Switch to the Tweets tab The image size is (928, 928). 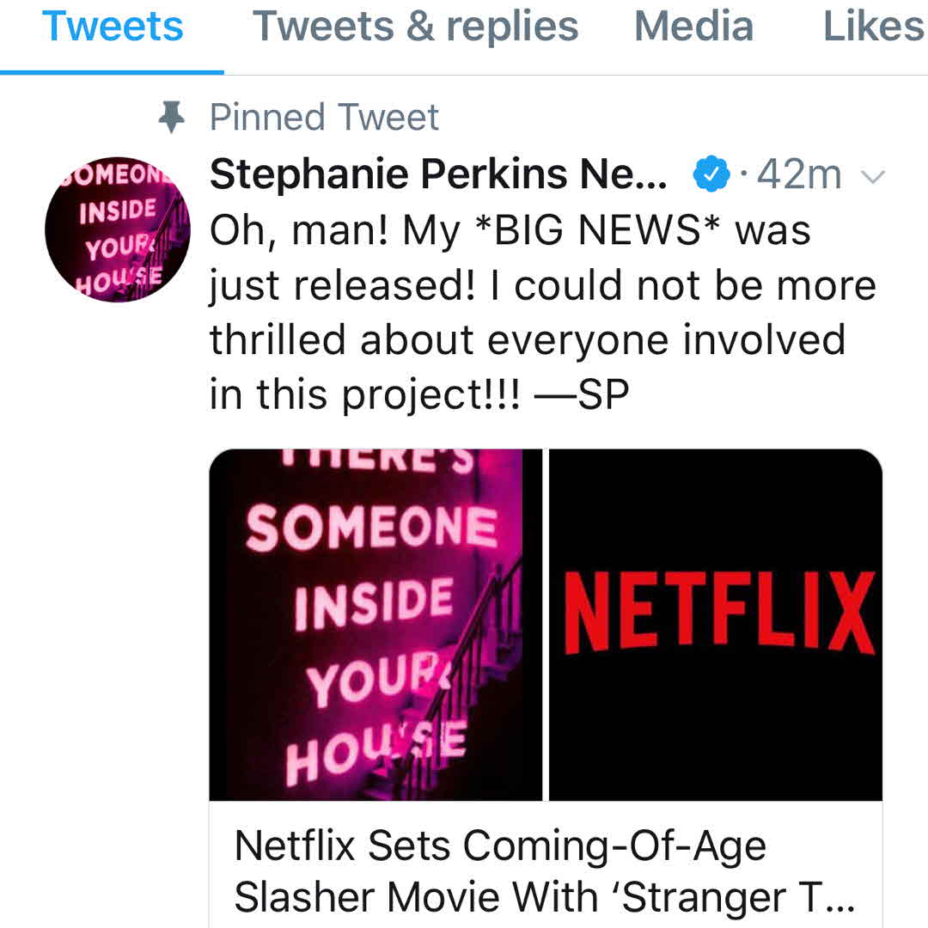[x=113, y=27]
